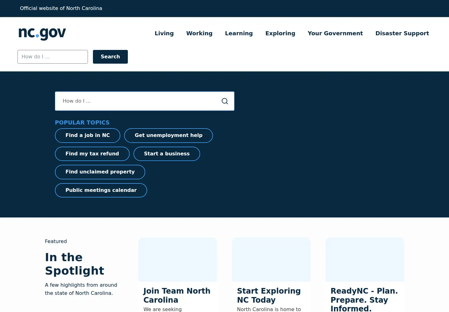Image resolution: width=449 pixels, height=312 pixels.
Task: Open the Your Government menu
Action: 335,33
